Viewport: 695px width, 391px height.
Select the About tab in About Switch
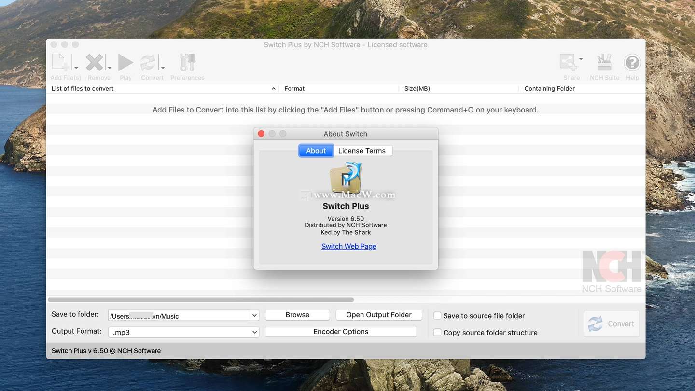pos(316,151)
